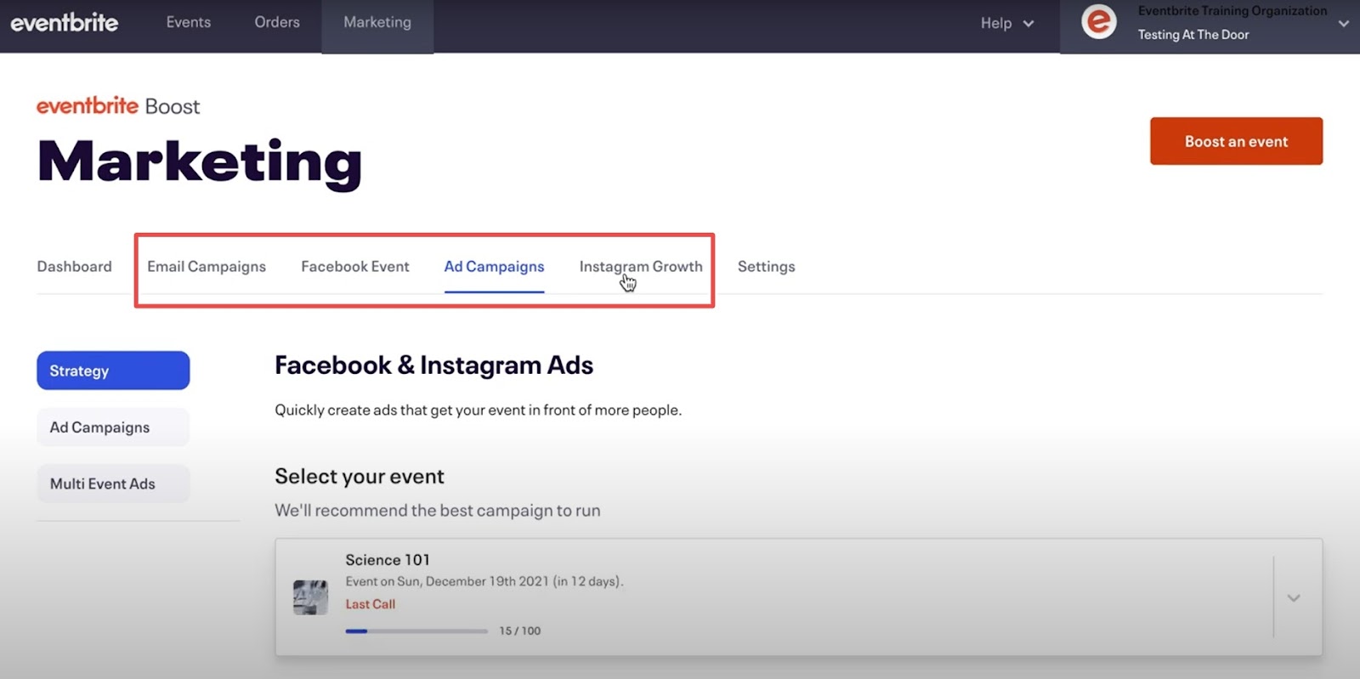Image resolution: width=1360 pixels, height=679 pixels.
Task: Select the Ad Campaigns top tab
Action: coord(494,266)
